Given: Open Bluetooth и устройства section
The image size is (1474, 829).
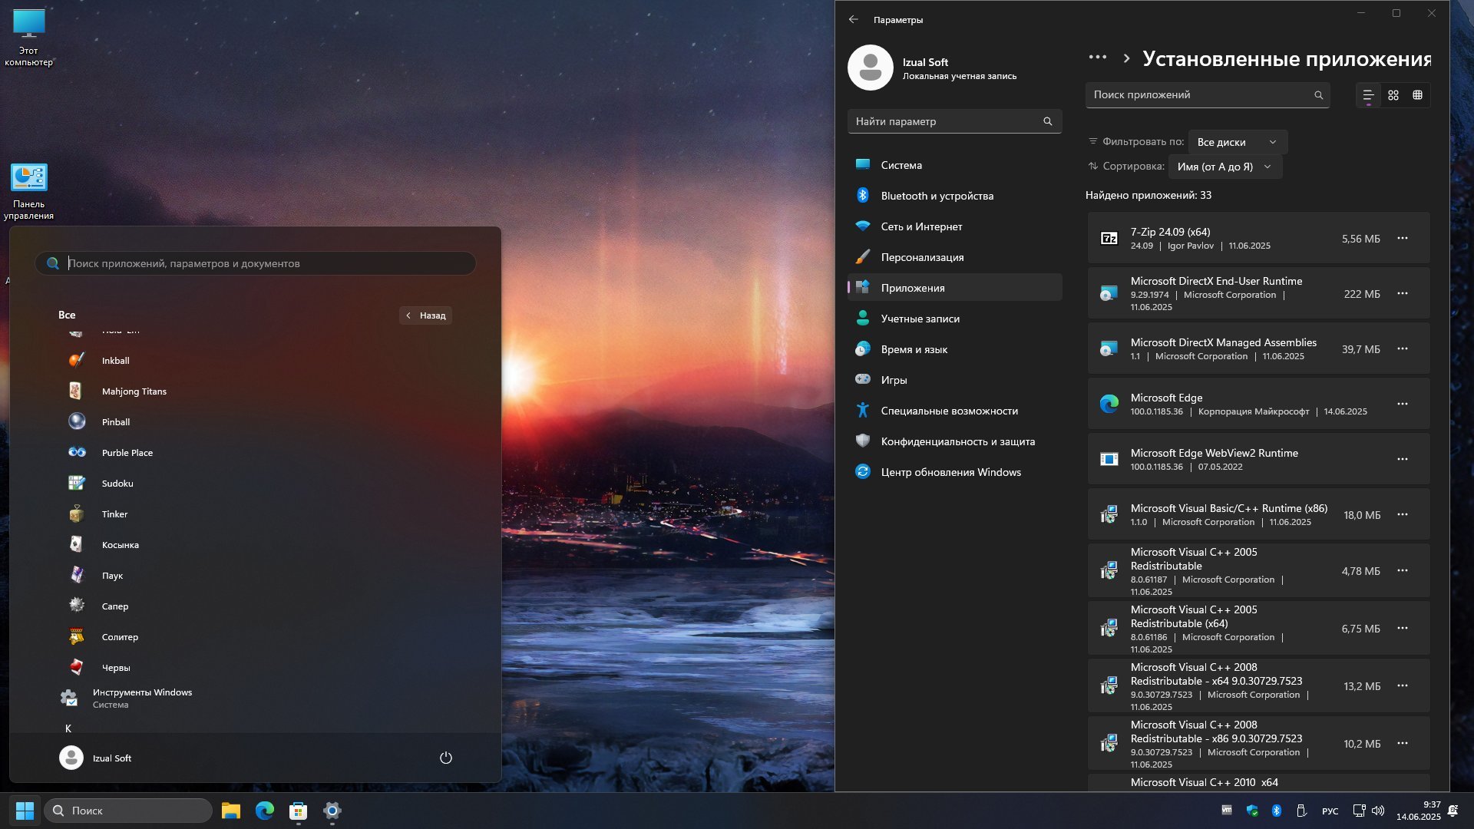Looking at the screenshot, I should 954,196.
